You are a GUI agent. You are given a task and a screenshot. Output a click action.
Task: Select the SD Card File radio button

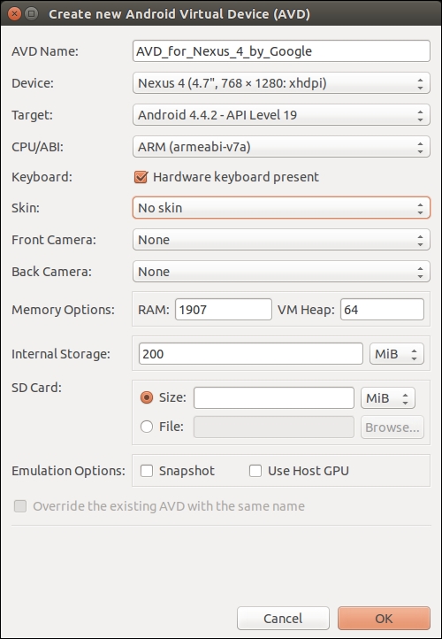pyautogui.click(x=147, y=427)
